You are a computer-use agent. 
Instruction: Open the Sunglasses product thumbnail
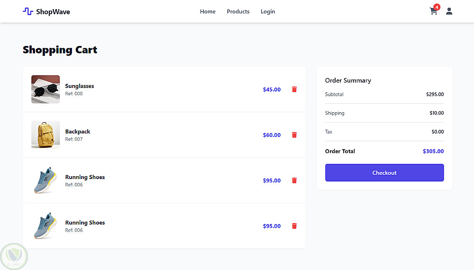coord(46,89)
